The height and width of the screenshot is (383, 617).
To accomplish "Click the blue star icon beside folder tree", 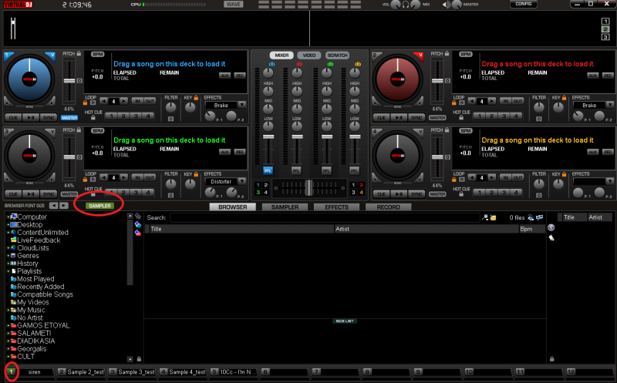I will (138, 224).
